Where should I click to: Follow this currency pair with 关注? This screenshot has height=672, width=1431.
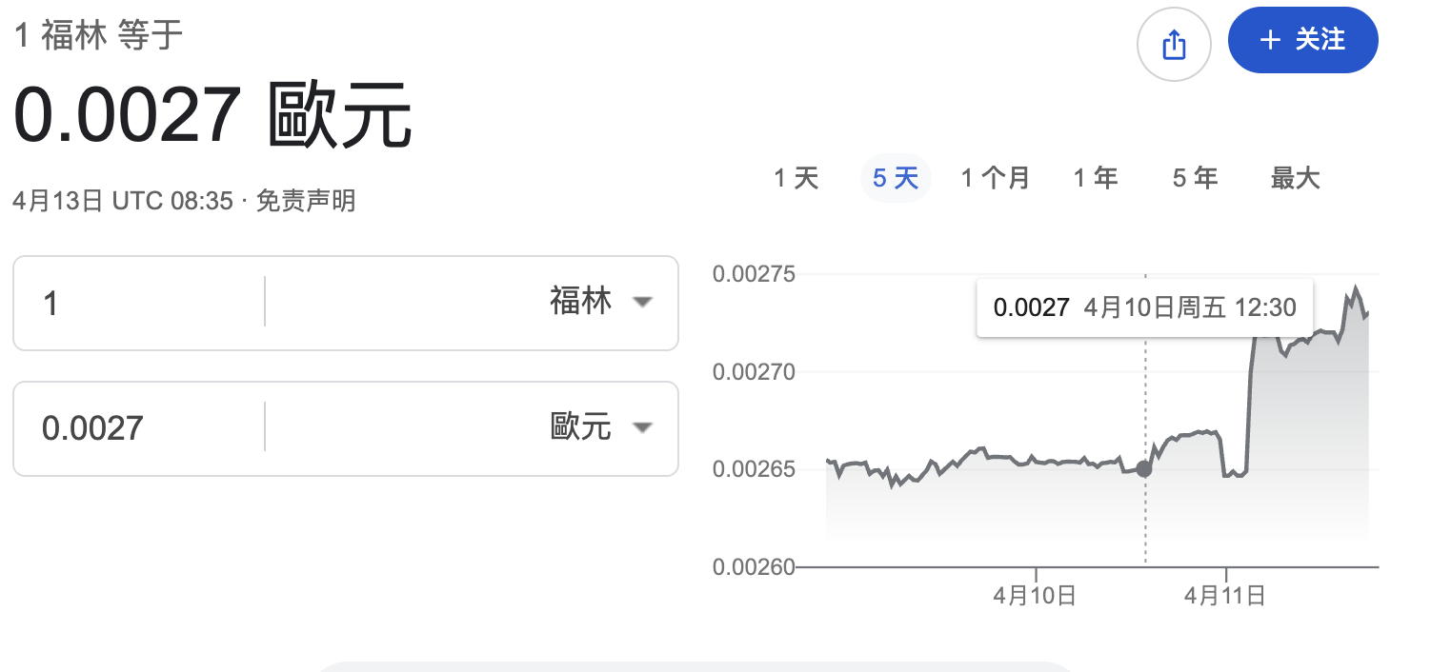pos(1302,40)
